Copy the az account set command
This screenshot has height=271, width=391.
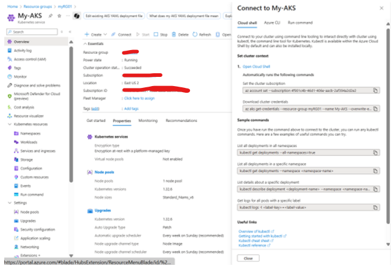(x=375, y=90)
